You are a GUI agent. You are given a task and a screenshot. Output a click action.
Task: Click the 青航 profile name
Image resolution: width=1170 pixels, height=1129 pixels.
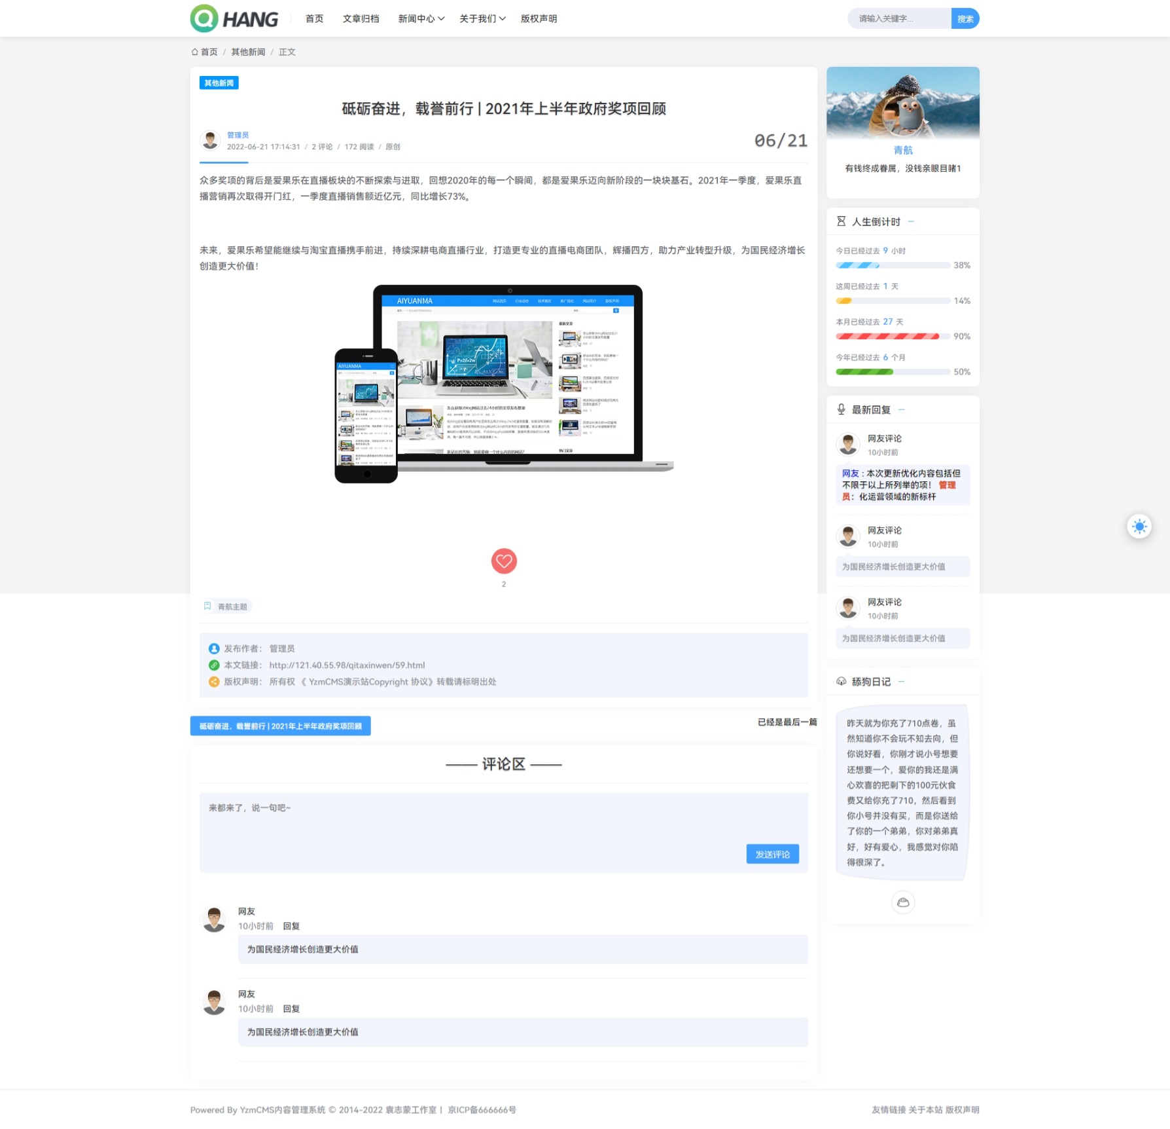point(903,150)
